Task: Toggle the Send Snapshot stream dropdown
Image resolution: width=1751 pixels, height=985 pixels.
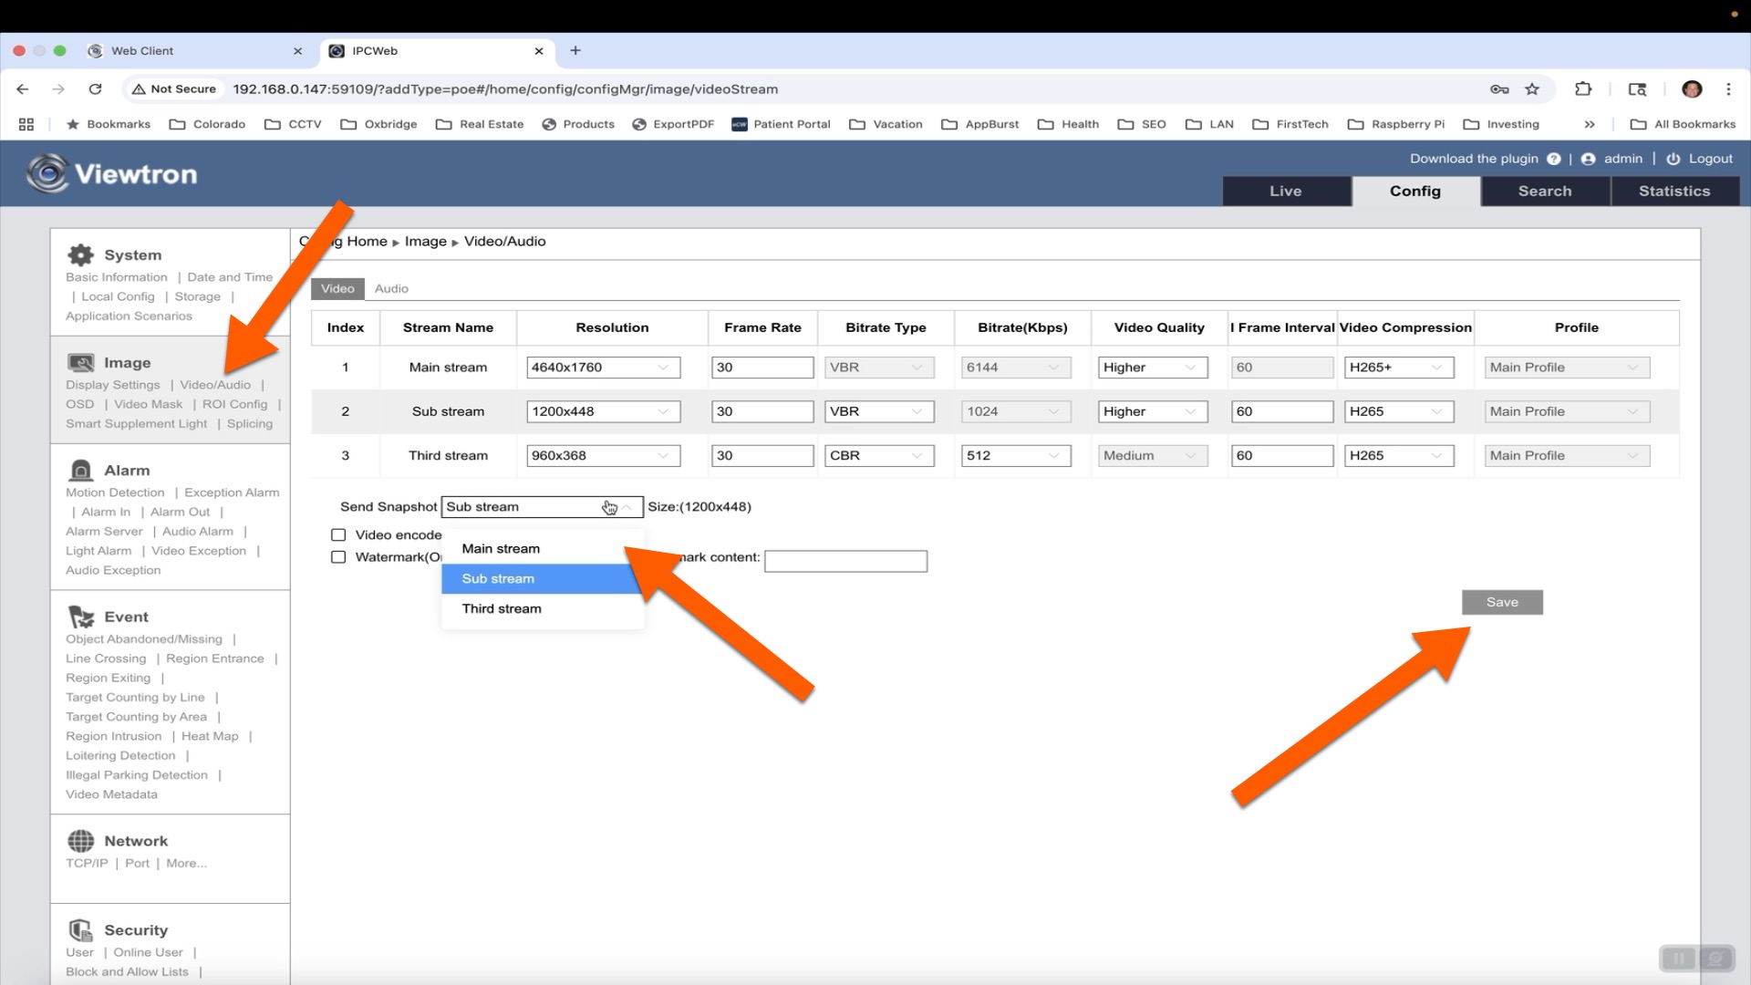Action: coord(542,507)
